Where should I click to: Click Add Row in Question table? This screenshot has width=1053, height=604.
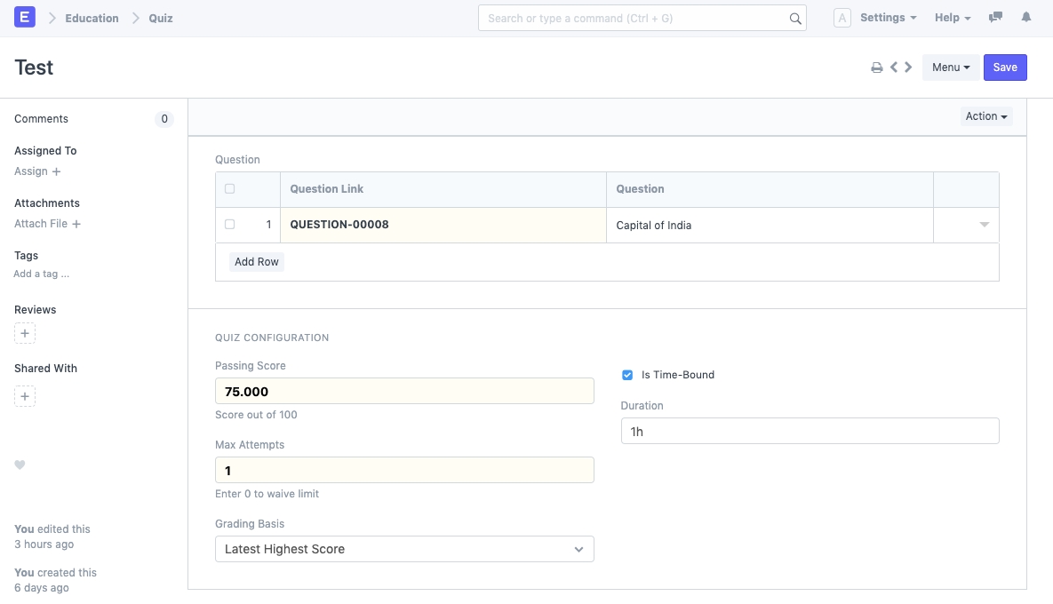(x=257, y=262)
